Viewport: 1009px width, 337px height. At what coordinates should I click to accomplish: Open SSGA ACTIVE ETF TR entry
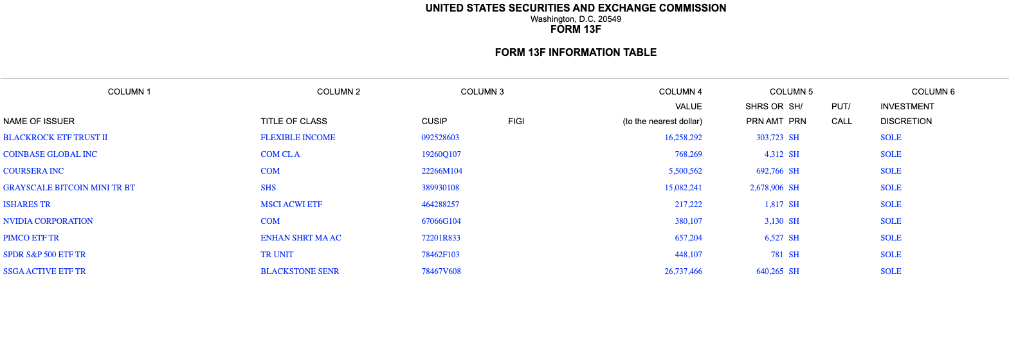pyautogui.click(x=44, y=271)
